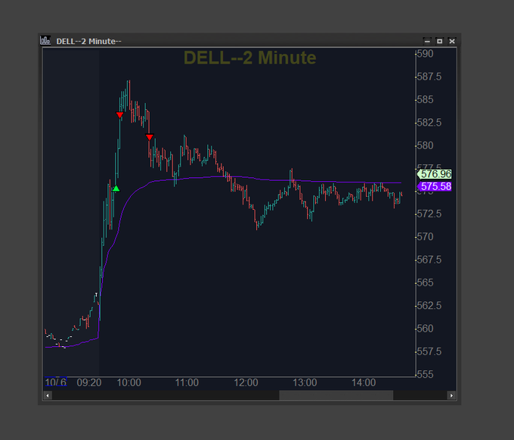Click the 11:00 time axis label
Viewport: 514px width, 440px height.
[187, 382]
